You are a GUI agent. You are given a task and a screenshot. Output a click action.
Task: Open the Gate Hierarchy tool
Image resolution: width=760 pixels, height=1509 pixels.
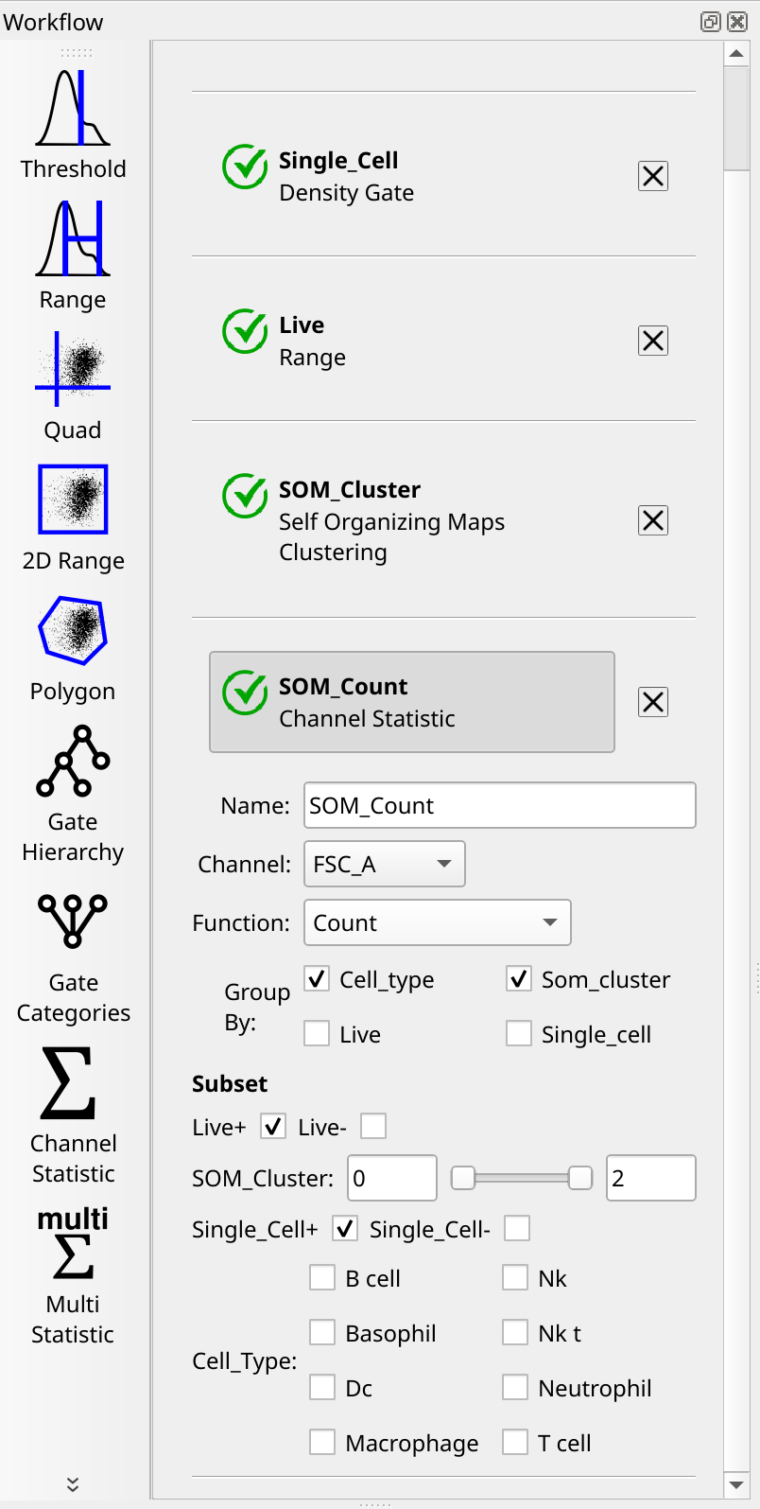pos(73,793)
